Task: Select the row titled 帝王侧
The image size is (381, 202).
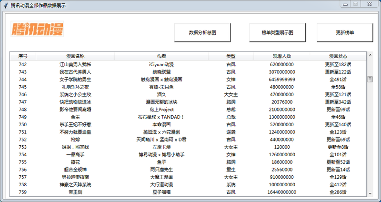Action: coord(188,192)
